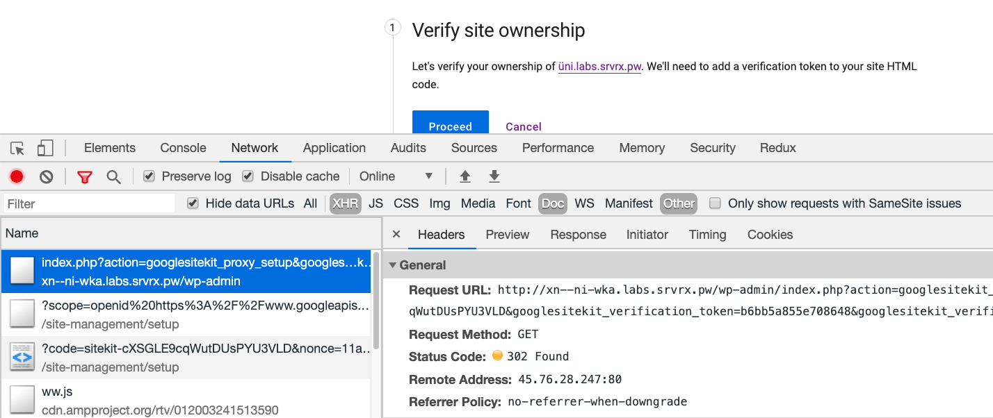Click remote address 45.76.28.247:80

pos(570,379)
